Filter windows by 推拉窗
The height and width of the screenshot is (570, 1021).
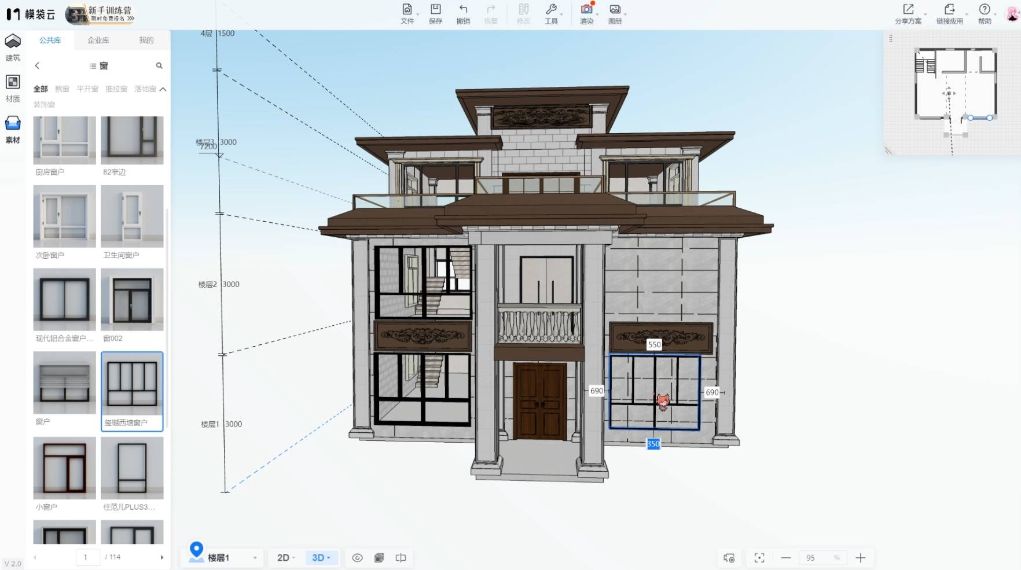[116, 89]
